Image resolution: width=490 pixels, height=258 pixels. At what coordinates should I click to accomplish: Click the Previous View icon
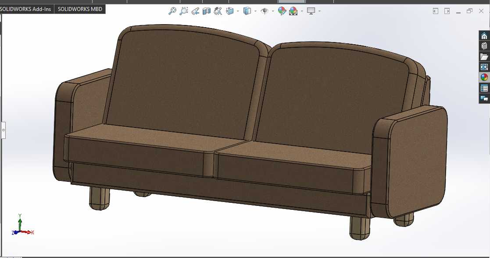pyautogui.click(x=195, y=11)
